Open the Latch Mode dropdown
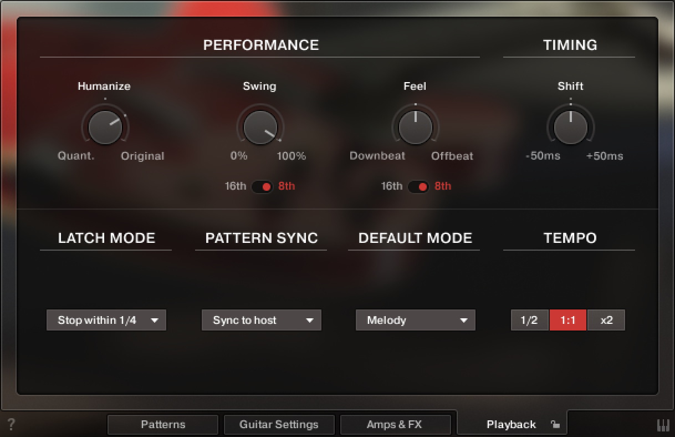The image size is (675, 437). point(106,320)
